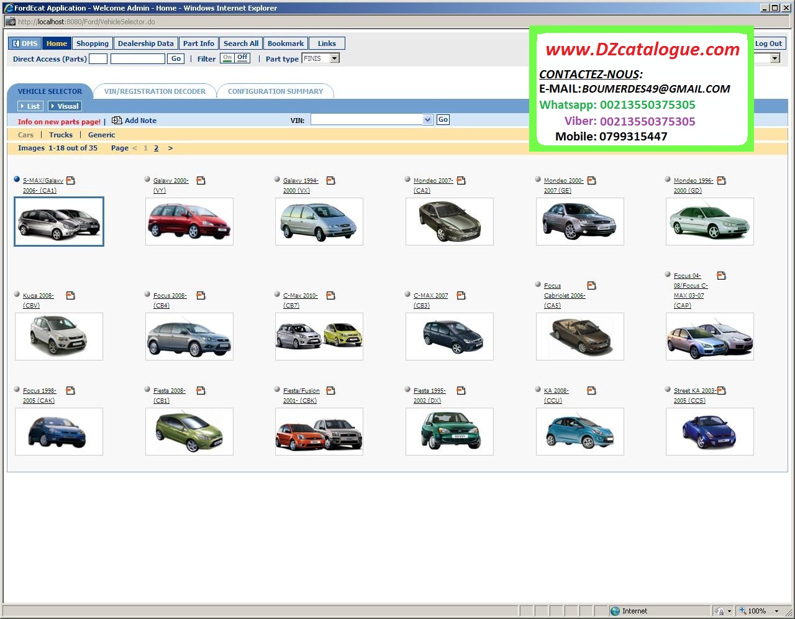Image resolution: width=795 pixels, height=619 pixels.
Task: Switch to the List view
Action: coord(30,106)
